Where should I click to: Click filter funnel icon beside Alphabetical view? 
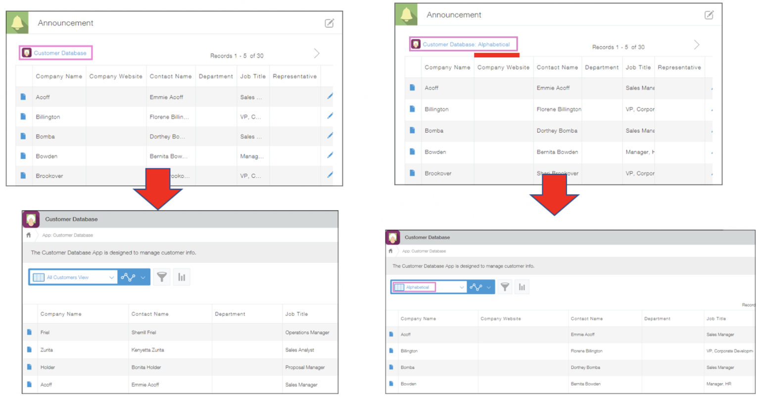[505, 287]
